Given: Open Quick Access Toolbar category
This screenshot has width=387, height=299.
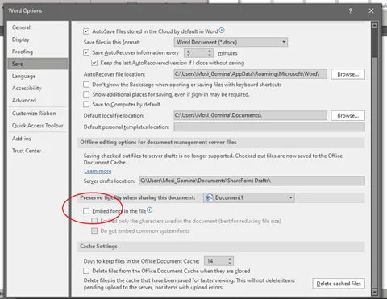Looking at the screenshot, I should [38, 126].
